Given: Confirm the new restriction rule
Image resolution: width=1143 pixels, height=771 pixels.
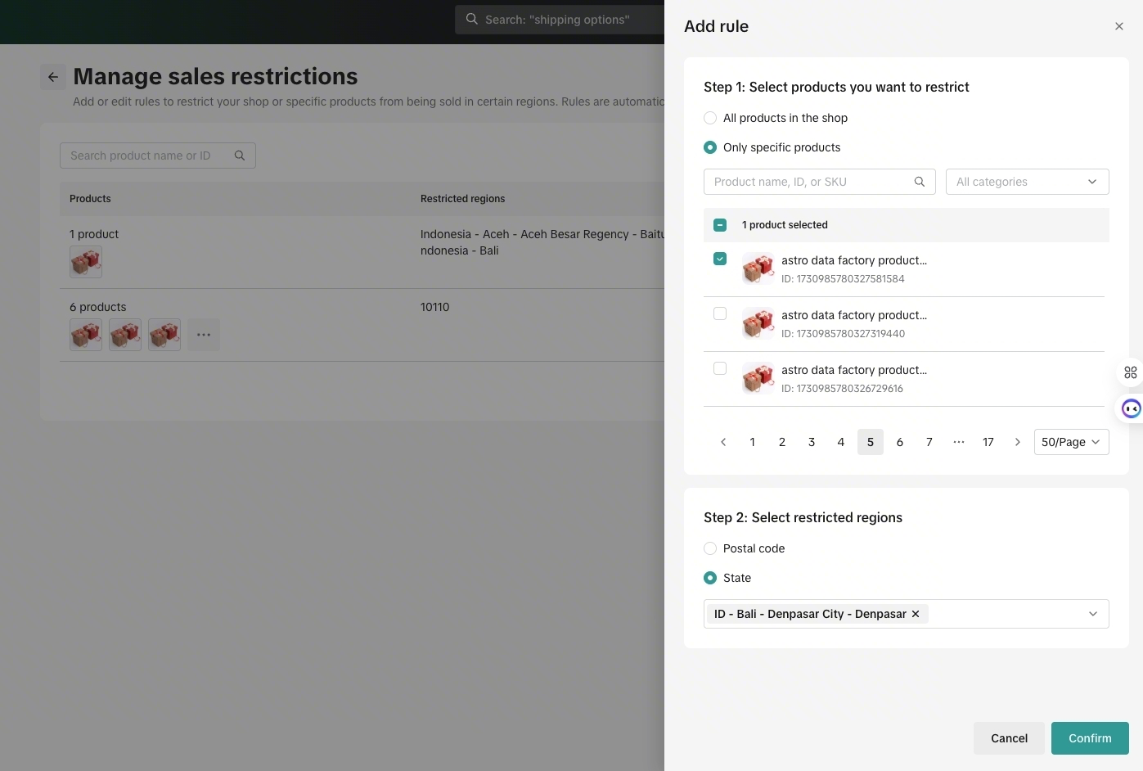Looking at the screenshot, I should [1089, 738].
